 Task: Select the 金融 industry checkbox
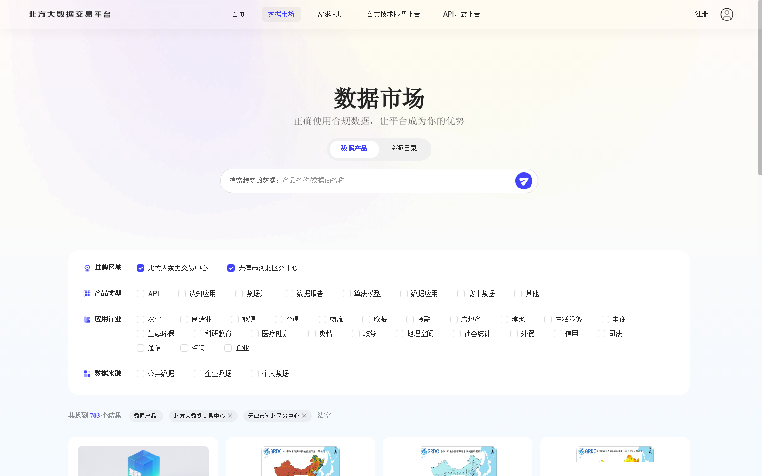click(410, 319)
